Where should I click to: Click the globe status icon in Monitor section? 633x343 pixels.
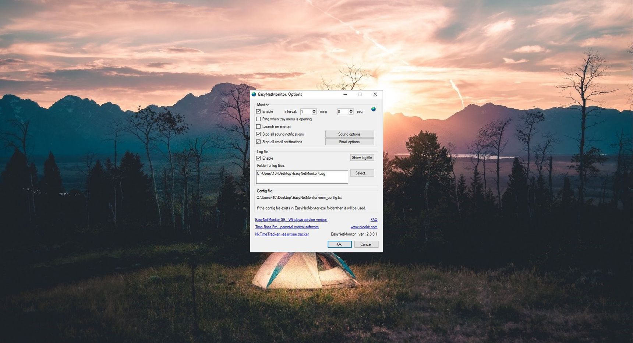(x=374, y=109)
